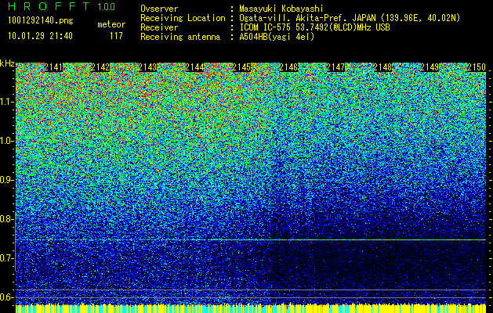The width and height of the screenshot is (493, 313).
Task: Click the HROFFT program title text
Action: [x=49, y=6]
